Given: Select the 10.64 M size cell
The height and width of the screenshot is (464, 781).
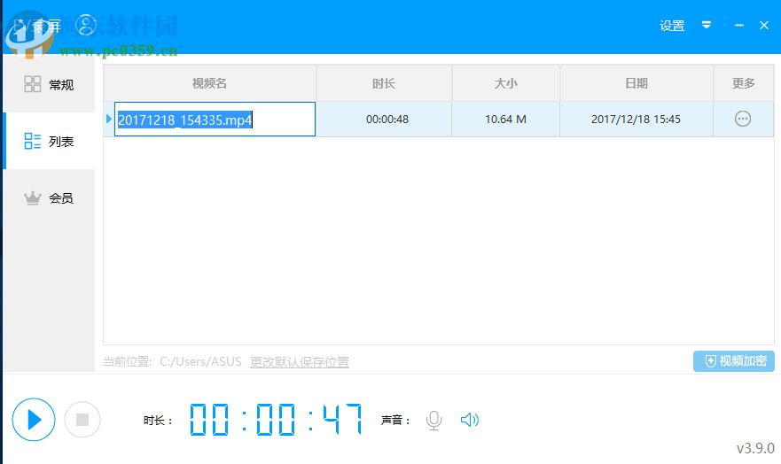Looking at the screenshot, I should tap(505, 120).
